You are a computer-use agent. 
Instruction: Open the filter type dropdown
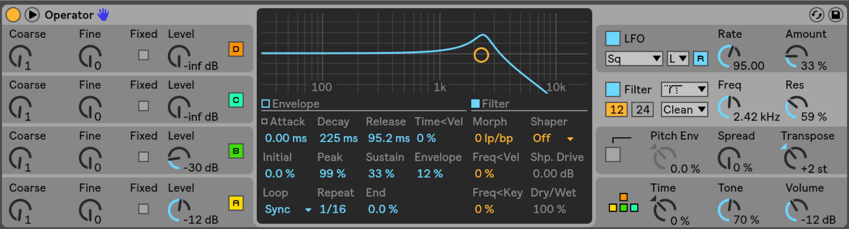tap(684, 89)
